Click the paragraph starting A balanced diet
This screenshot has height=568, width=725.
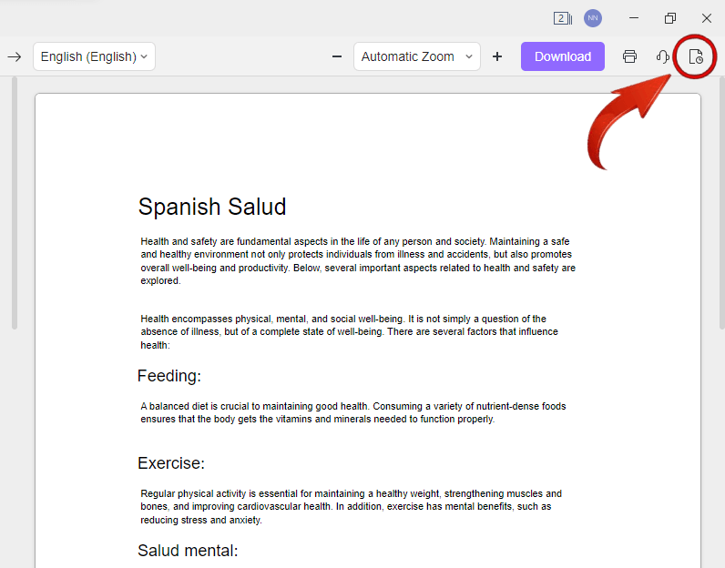353,412
